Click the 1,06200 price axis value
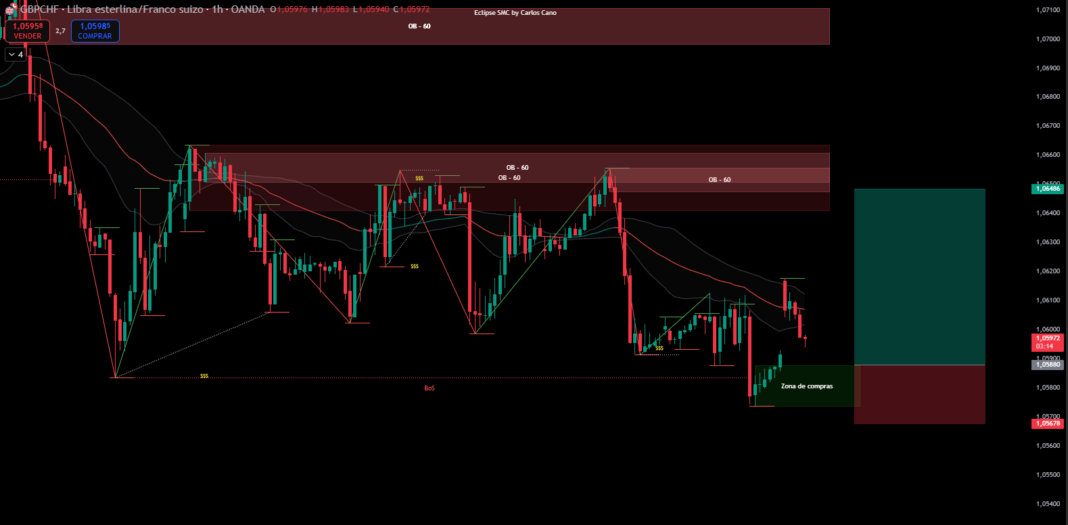This screenshot has height=525, width=1068. (1048, 271)
